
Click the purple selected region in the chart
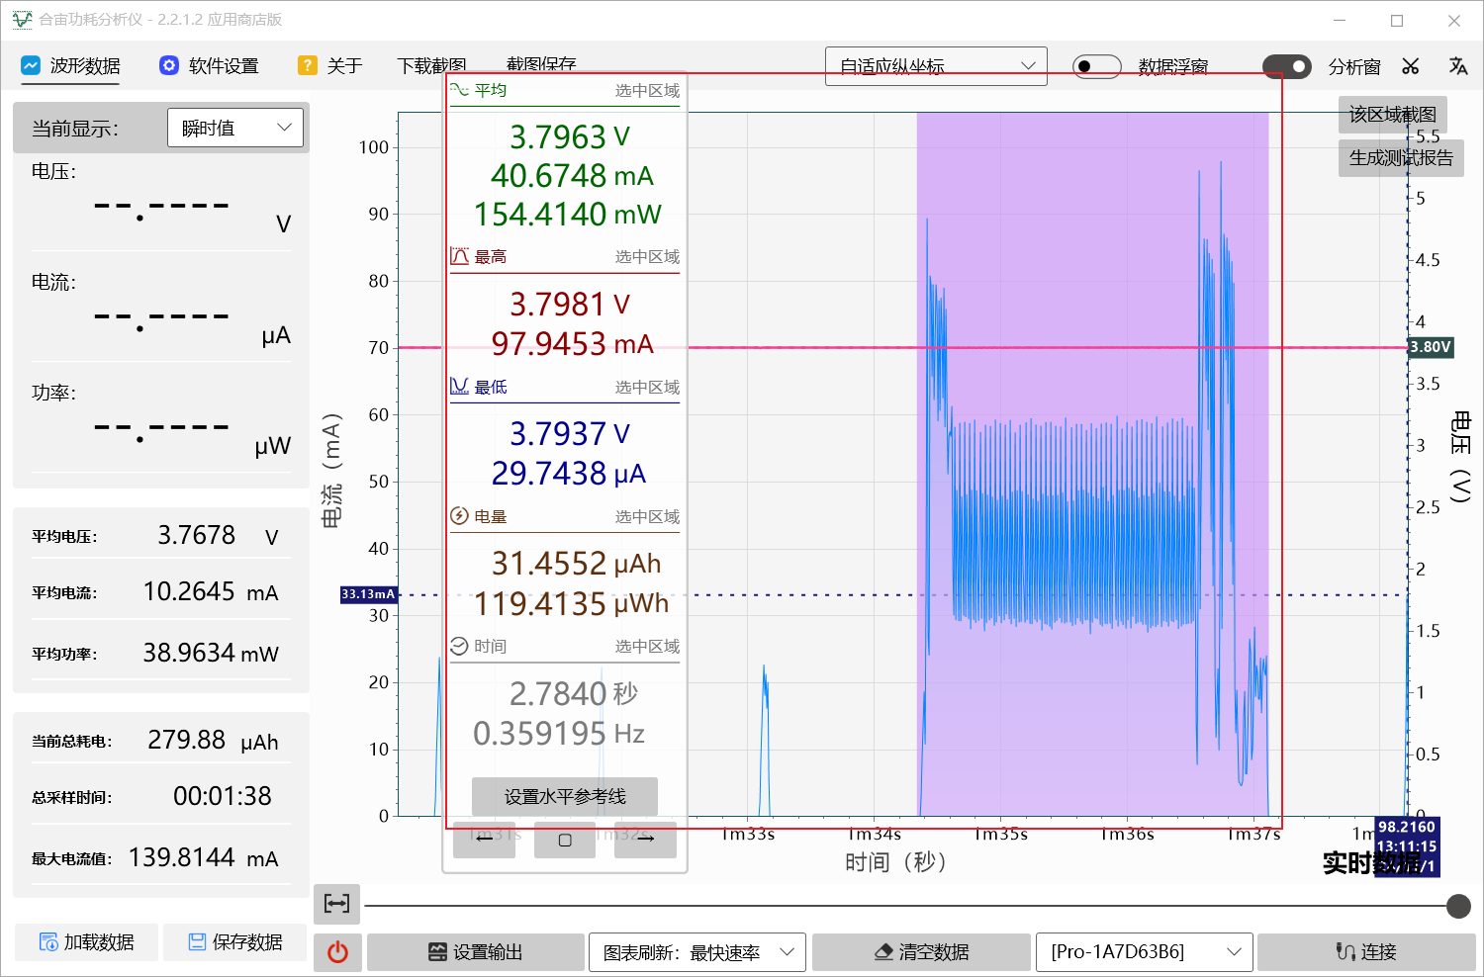tap(1092, 464)
